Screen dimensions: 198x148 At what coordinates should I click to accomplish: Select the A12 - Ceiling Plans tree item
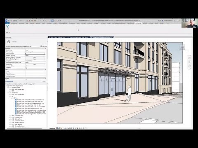click(x=17, y=119)
